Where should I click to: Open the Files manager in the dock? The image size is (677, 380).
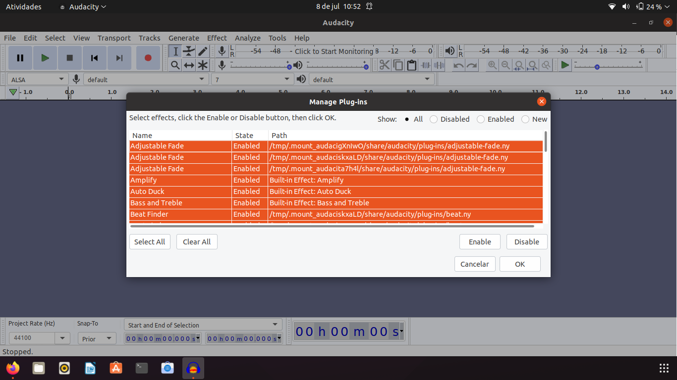[x=39, y=368]
